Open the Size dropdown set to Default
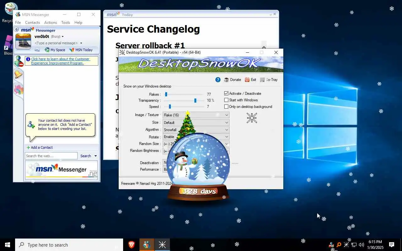The image size is (402, 251). pyautogui.click(x=196, y=122)
